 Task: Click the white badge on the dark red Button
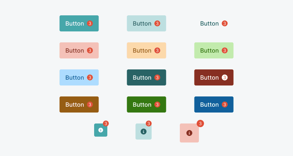(x=225, y=77)
